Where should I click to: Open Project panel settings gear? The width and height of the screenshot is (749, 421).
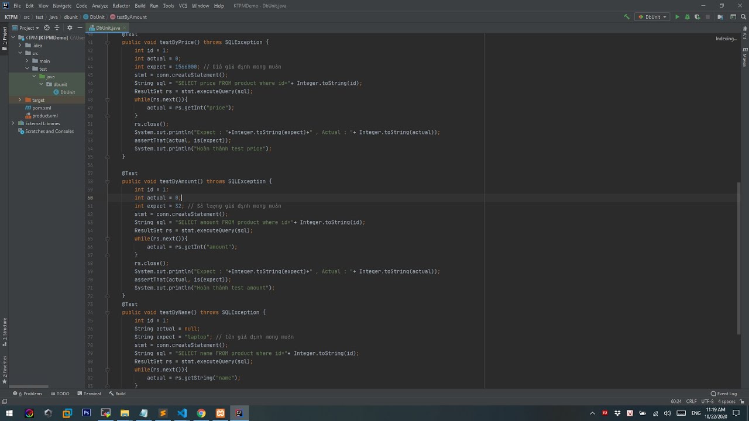click(x=70, y=27)
